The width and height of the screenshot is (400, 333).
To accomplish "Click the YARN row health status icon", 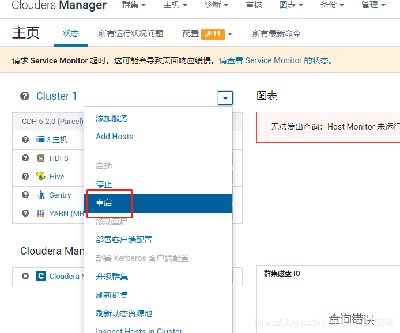I will [x=25, y=213].
